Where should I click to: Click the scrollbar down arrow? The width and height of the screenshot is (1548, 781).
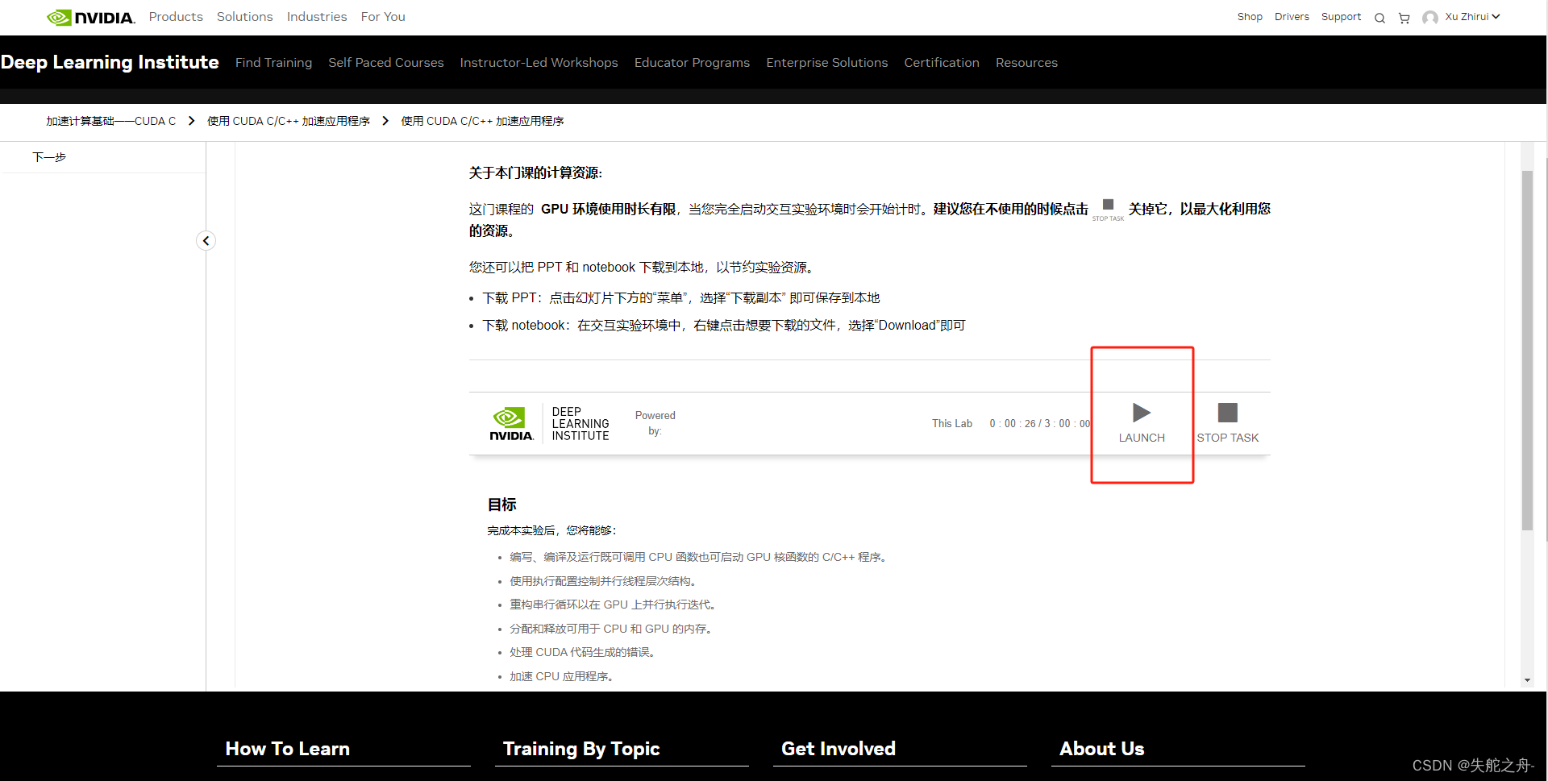coord(1527,680)
